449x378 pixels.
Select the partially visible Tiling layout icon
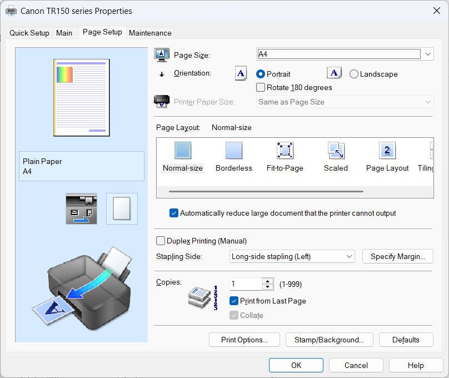tap(431, 150)
